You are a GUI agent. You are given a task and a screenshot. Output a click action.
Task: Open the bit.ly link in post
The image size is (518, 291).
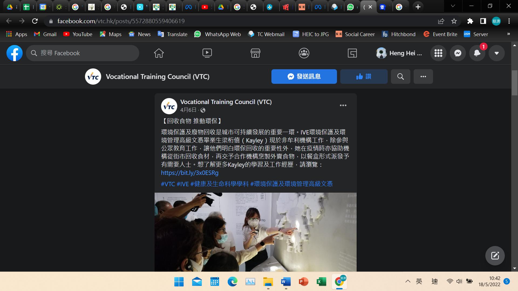(190, 173)
